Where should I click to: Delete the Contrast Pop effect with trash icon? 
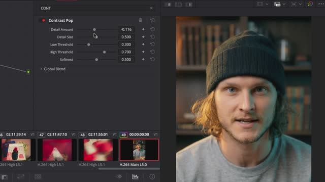[x=140, y=20]
